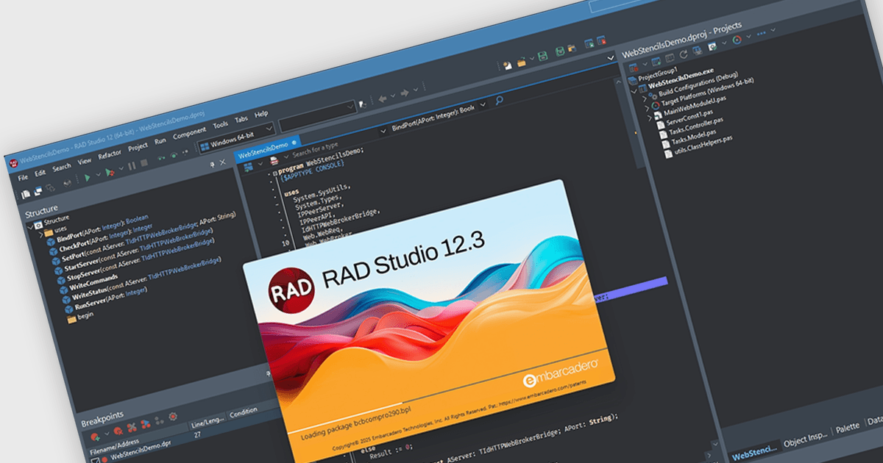Click the Add breakpoint icon in Breakpoints
The image size is (883, 463).
96,437
